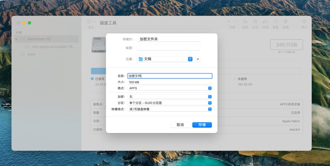Click the com.apple.os.update disk icon

pos(27,47)
